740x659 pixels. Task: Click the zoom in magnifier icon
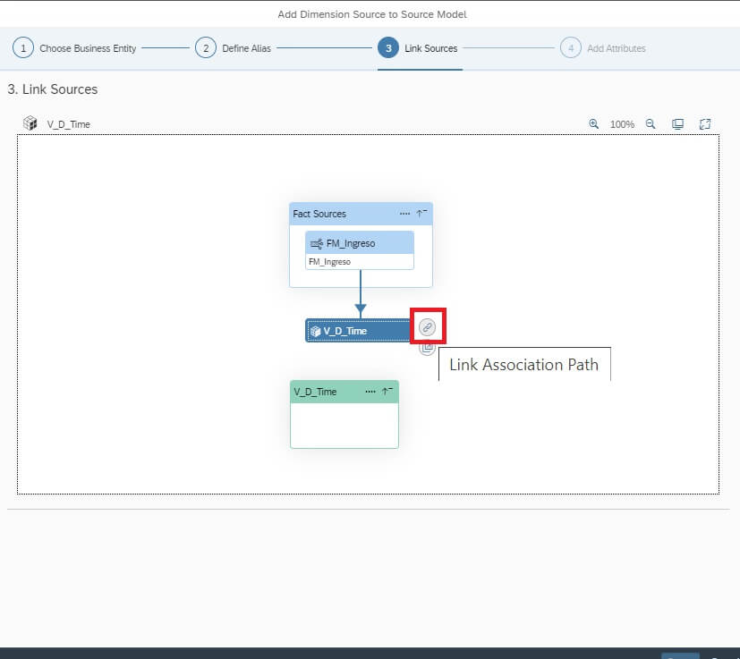(593, 124)
